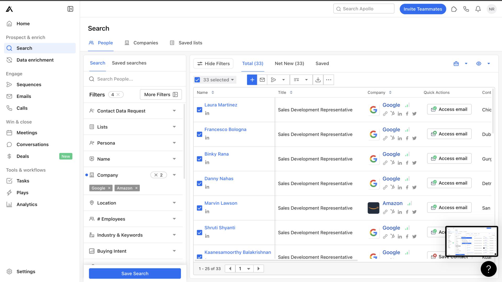Clear all 4 filters with the X
The width and height of the screenshot is (502, 282).
(118, 95)
